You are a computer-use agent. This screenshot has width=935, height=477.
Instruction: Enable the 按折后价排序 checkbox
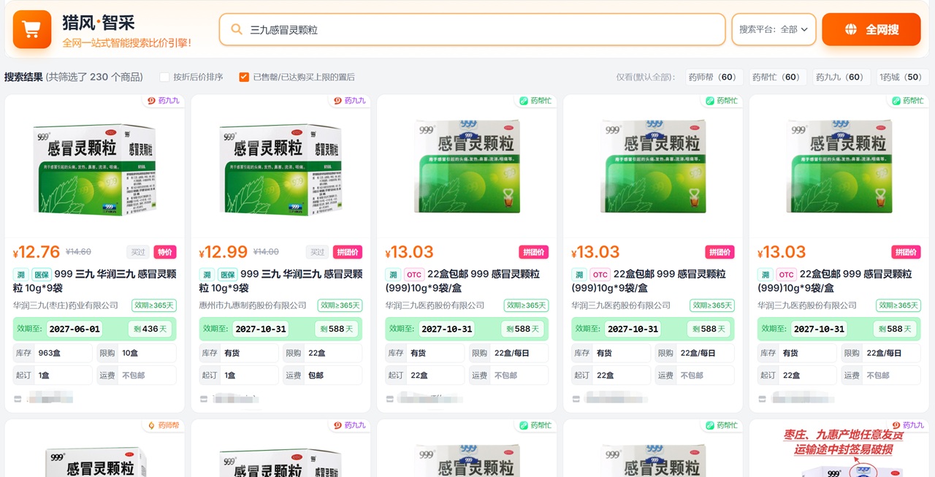[164, 77]
